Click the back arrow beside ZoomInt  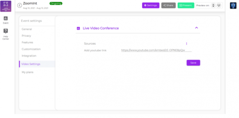point(20,5)
